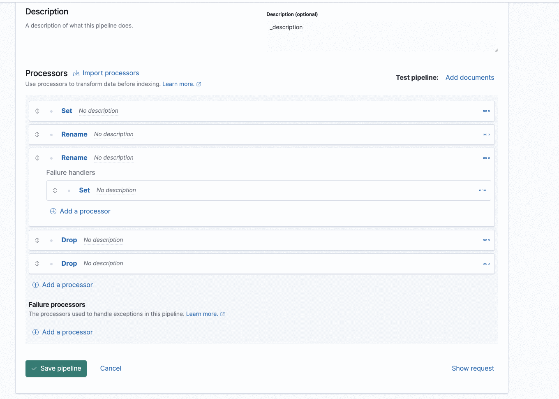Edit the lower Drop processor

[x=69, y=264]
